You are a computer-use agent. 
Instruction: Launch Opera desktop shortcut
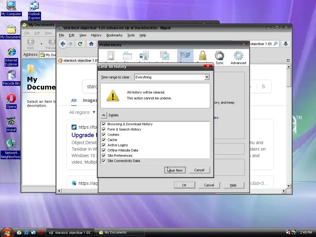click(x=11, y=101)
